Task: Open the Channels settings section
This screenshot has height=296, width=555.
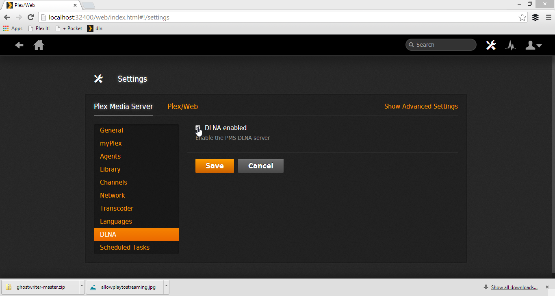Action: [137, 183]
